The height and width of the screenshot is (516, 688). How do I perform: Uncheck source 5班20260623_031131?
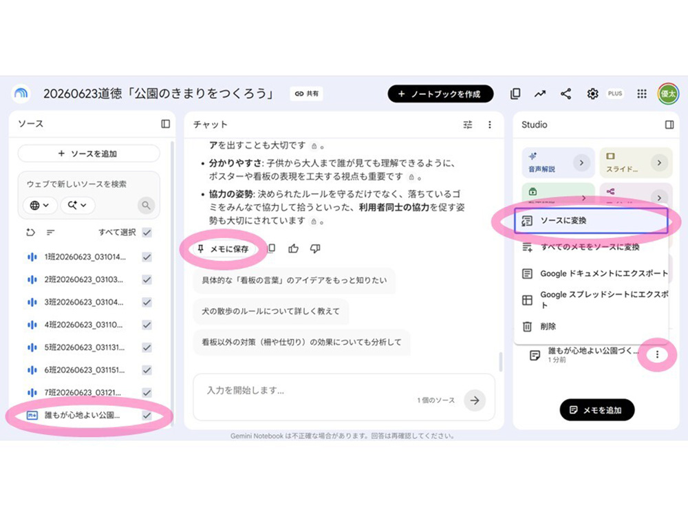147,347
